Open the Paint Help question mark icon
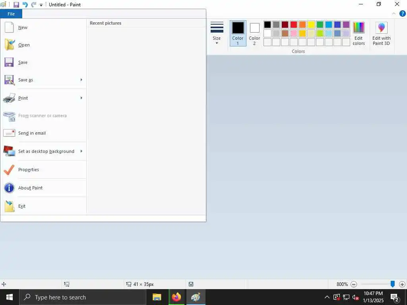This screenshot has height=305, width=407. pos(402,14)
